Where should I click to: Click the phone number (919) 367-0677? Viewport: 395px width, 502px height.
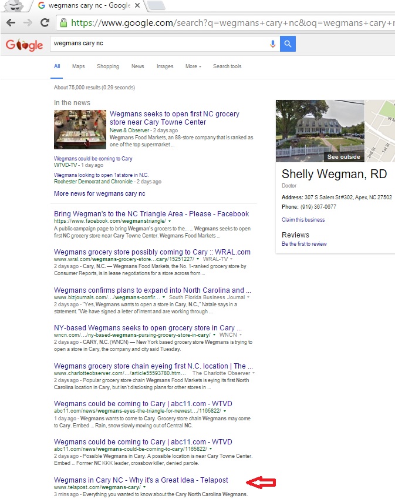(x=318, y=207)
